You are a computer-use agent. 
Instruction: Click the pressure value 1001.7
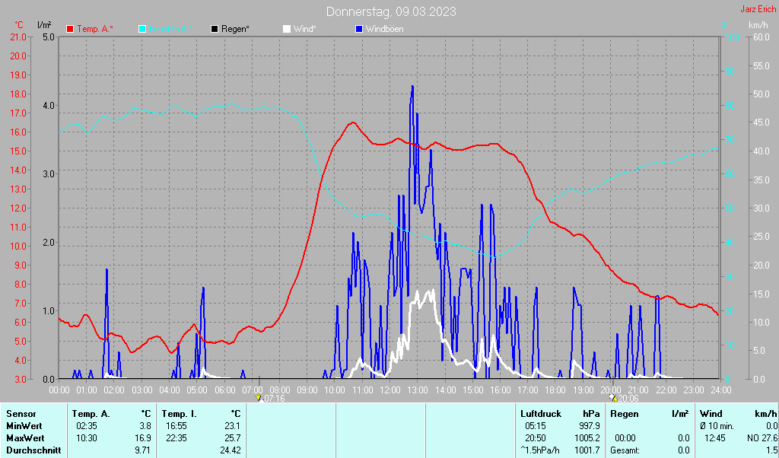point(587,450)
